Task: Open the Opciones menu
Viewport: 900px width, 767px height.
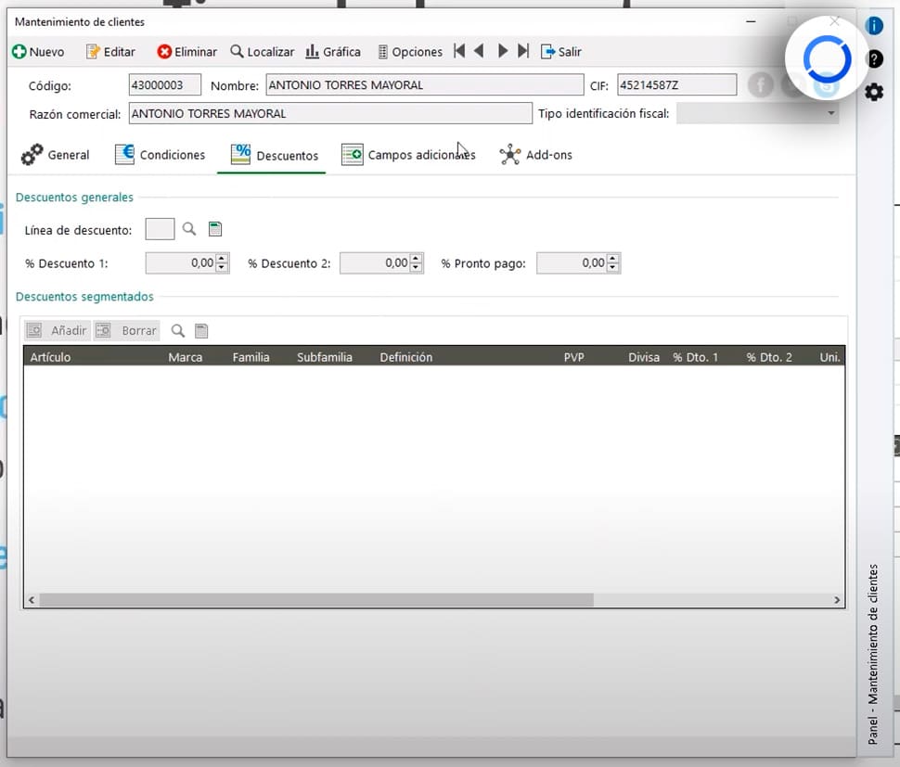Action: click(x=410, y=51)
